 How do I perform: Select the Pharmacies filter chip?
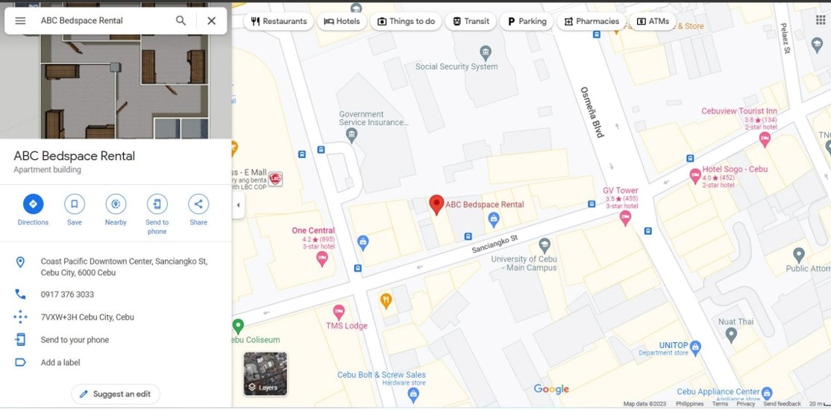point(592,21)
